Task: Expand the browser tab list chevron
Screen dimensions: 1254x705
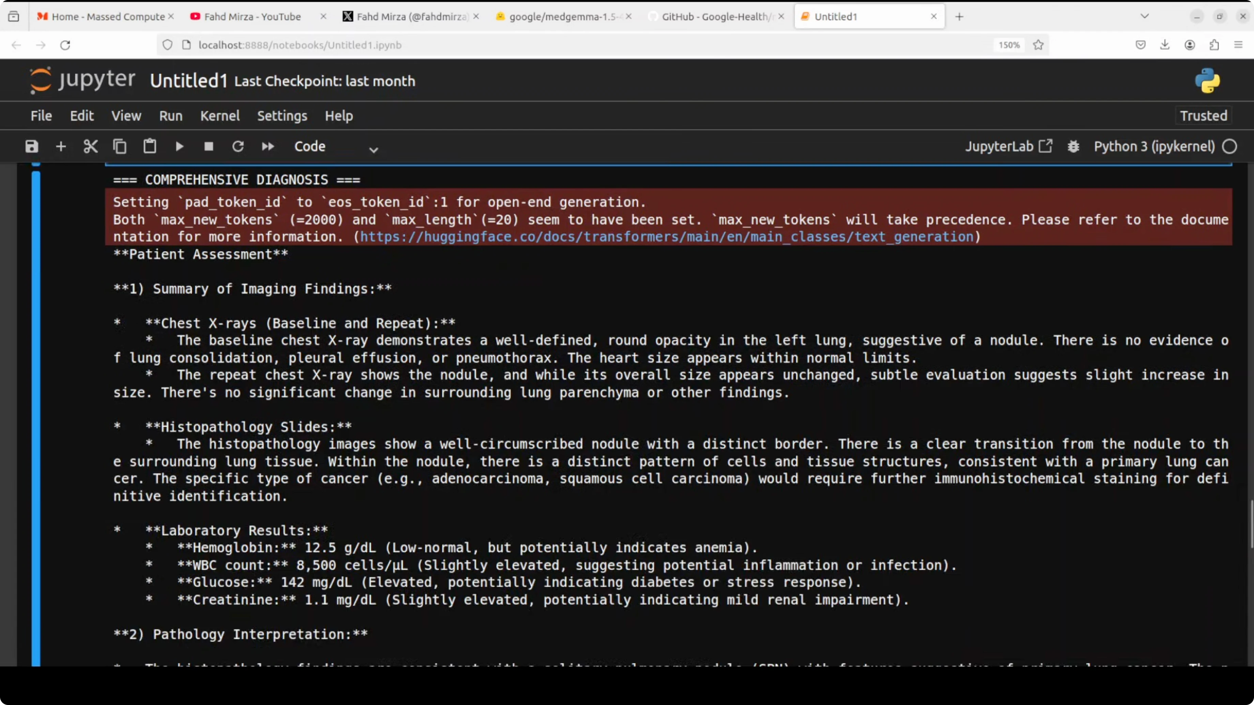Action: [x=1145, y=17]
